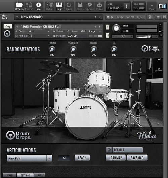This screenshot has width=168, height=178.
Task: Click the SAVE MAP button
Action: 137,158
